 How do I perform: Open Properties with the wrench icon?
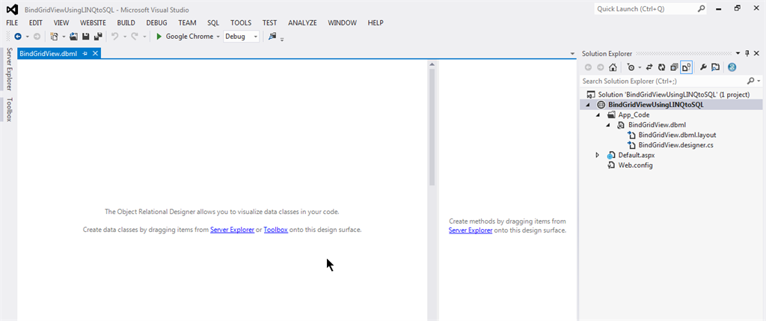[703, 67]
